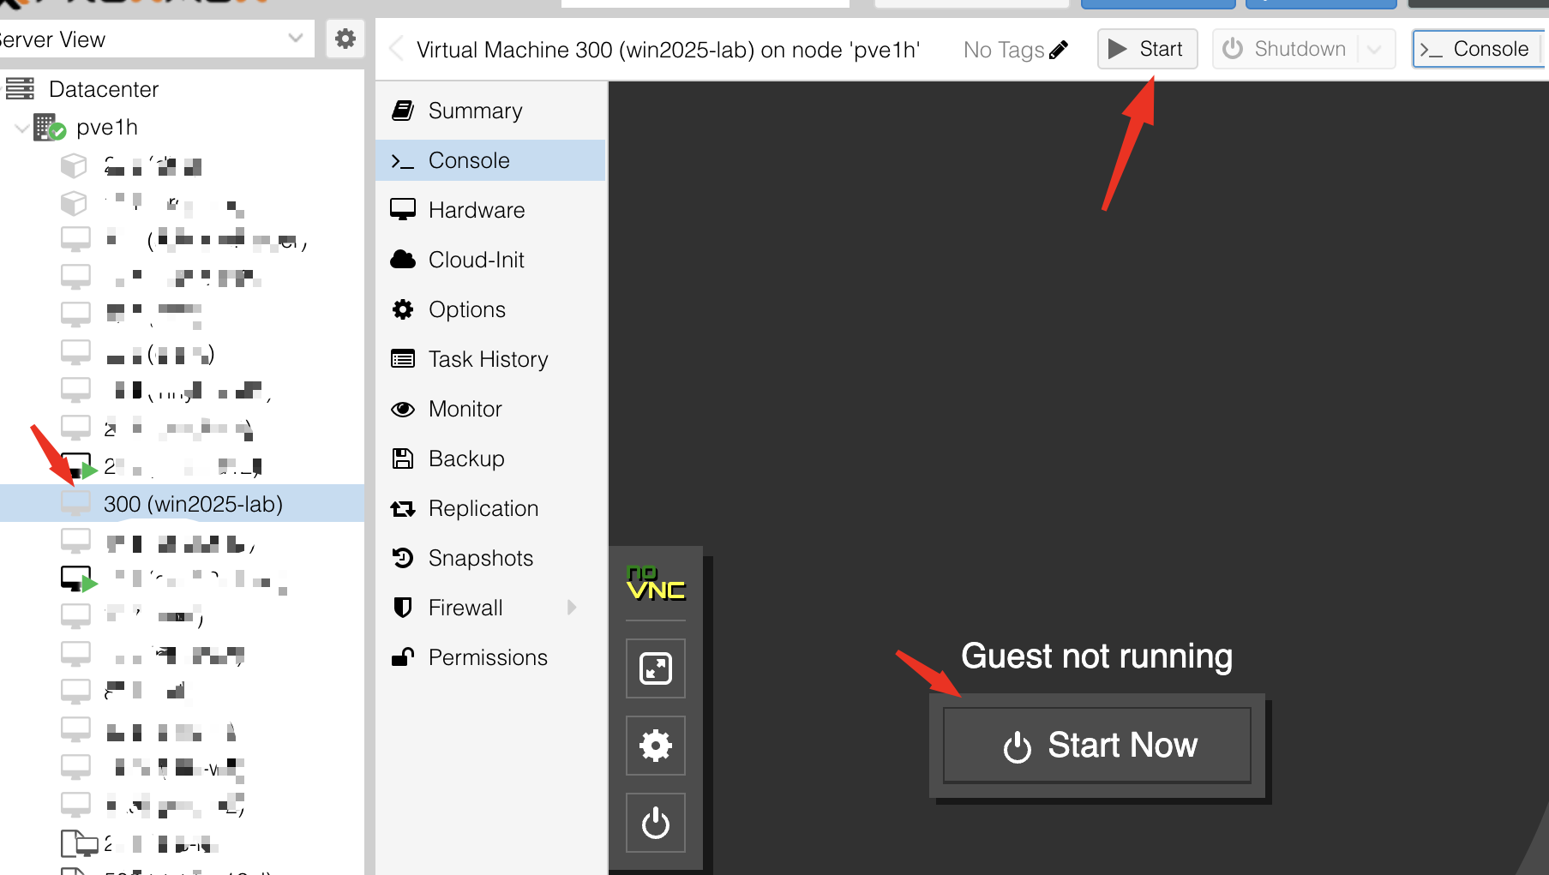Open the Console button in toolbar
1549x875 pixels.
pos(1476,49)
